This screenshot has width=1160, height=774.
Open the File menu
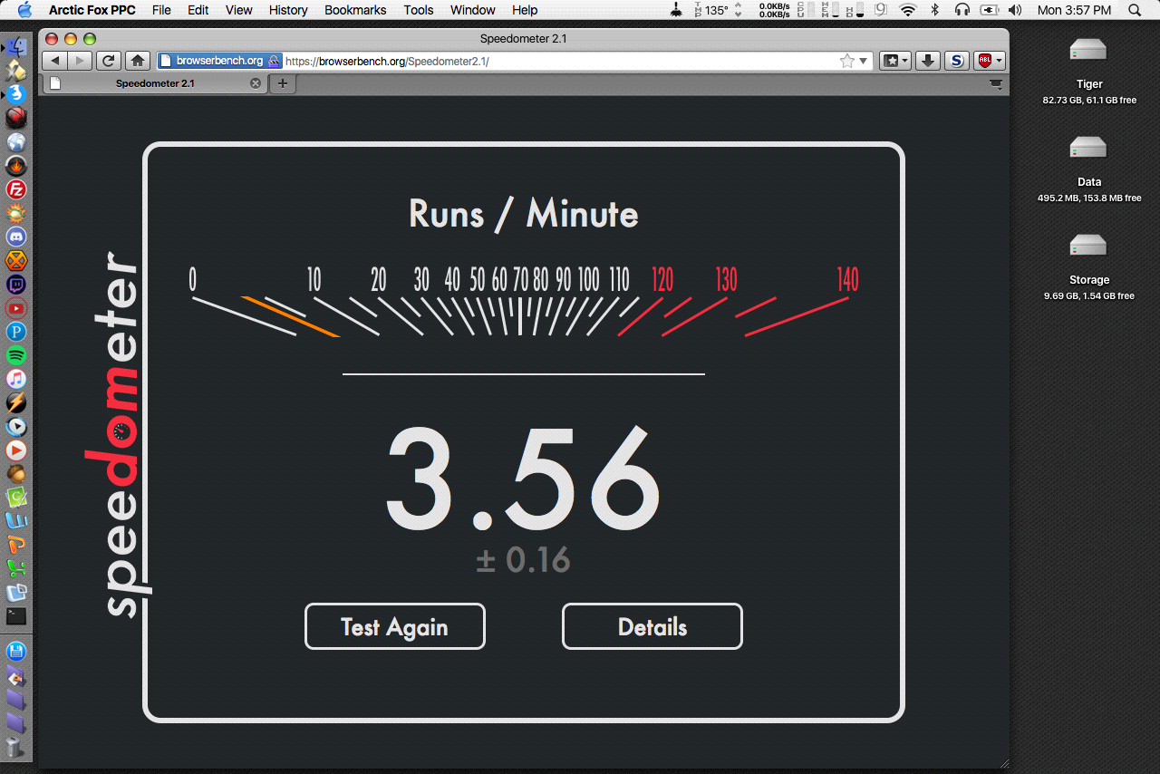(161, 10)
